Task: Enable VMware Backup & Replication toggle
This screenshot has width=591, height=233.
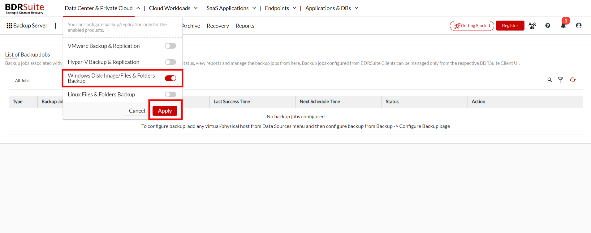Action: click(x=170, y=46)
